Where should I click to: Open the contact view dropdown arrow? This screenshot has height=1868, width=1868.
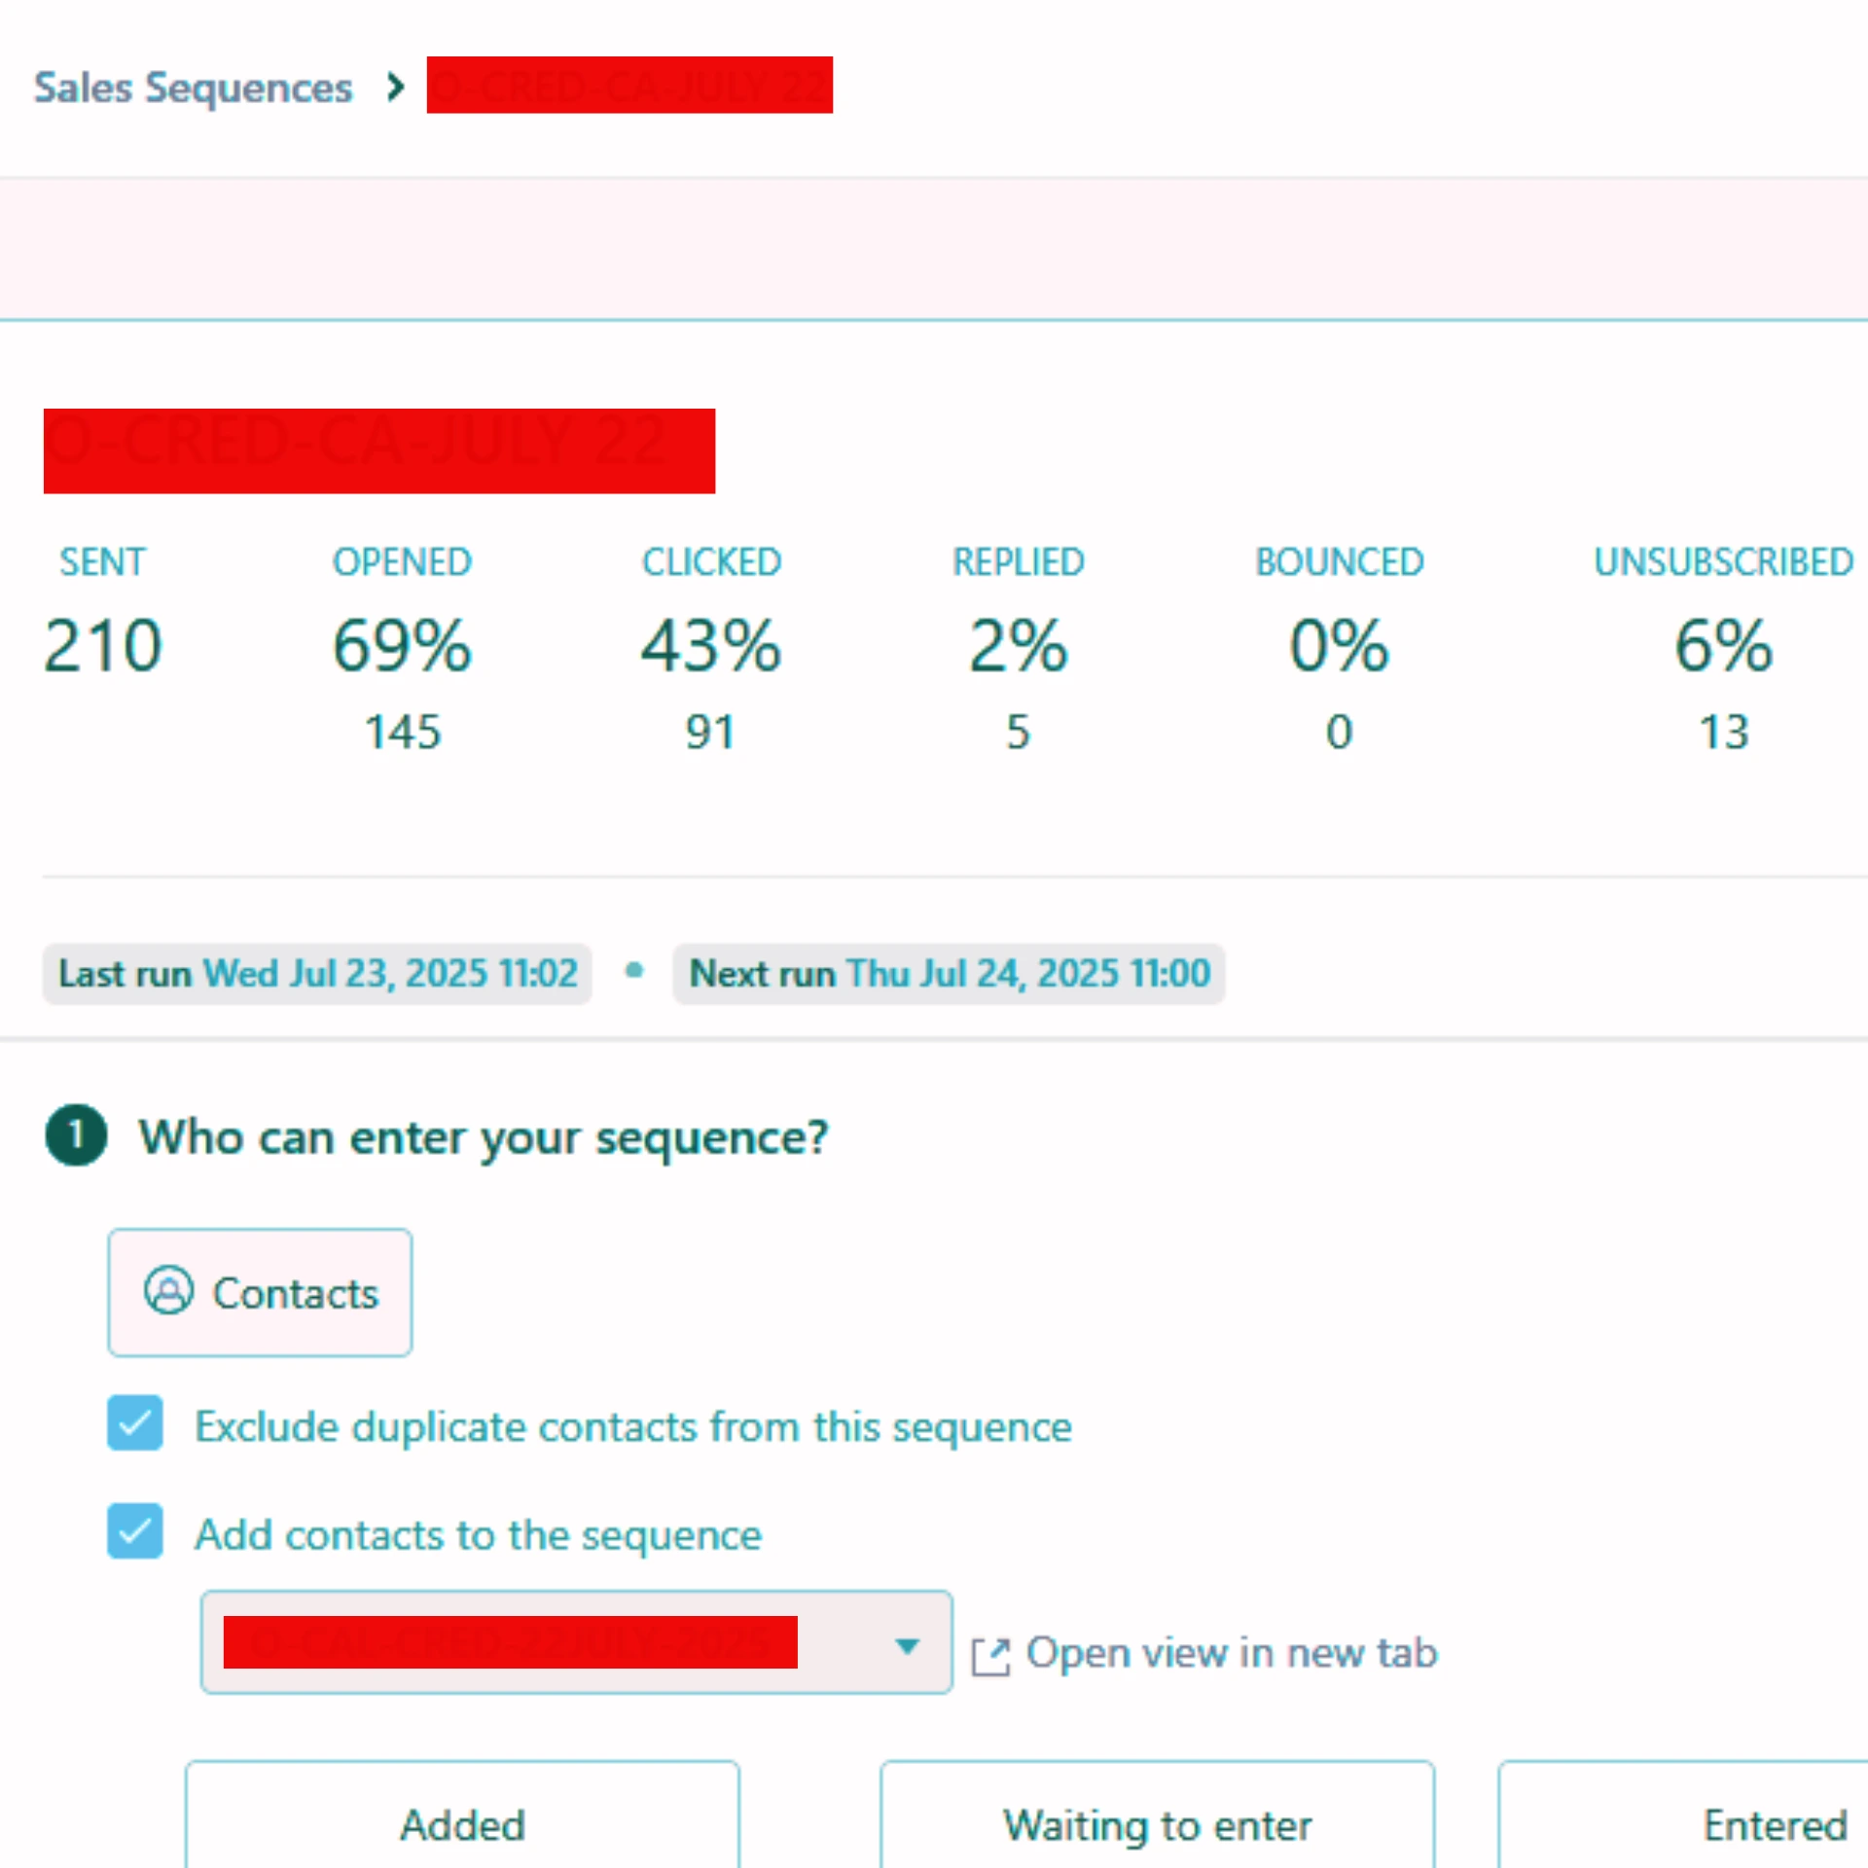tap(907, 1646)
